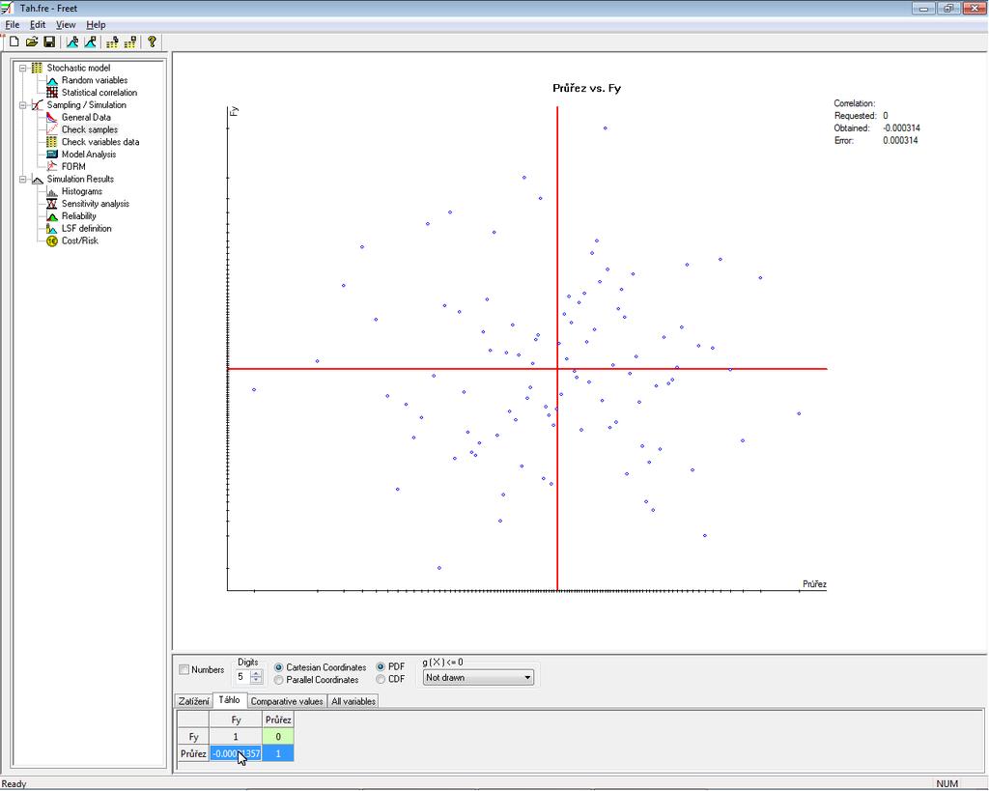This screenshot has width=989, height=791.
Task: Click the Průřez row header in table
Action: coord(193,753)
